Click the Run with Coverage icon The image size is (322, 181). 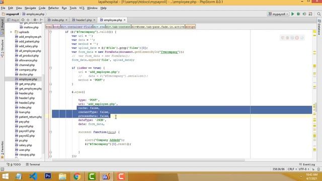tap(304, 14)
